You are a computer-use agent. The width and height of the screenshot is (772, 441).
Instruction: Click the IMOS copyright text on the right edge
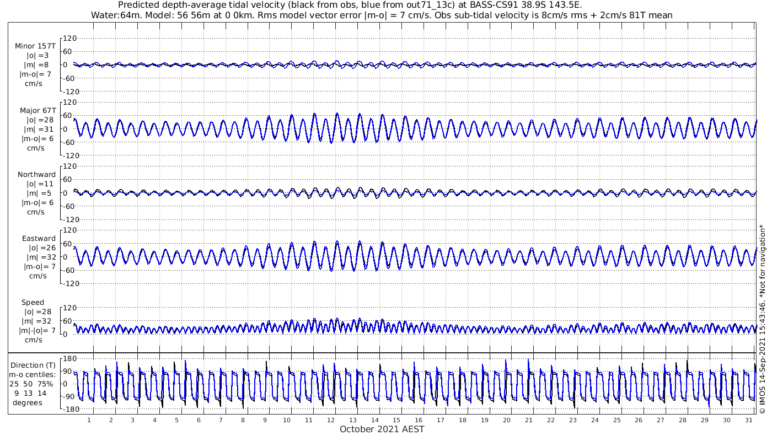click(x=763, y=319)
